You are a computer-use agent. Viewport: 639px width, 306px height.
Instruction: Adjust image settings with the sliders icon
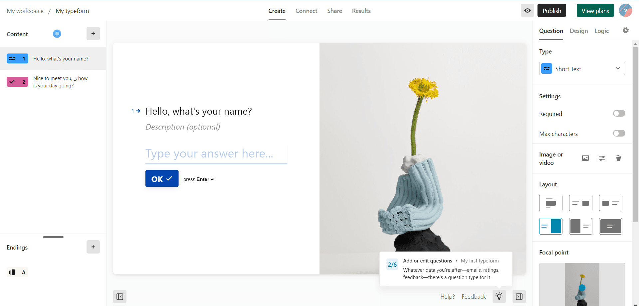(x=602, y=158)
